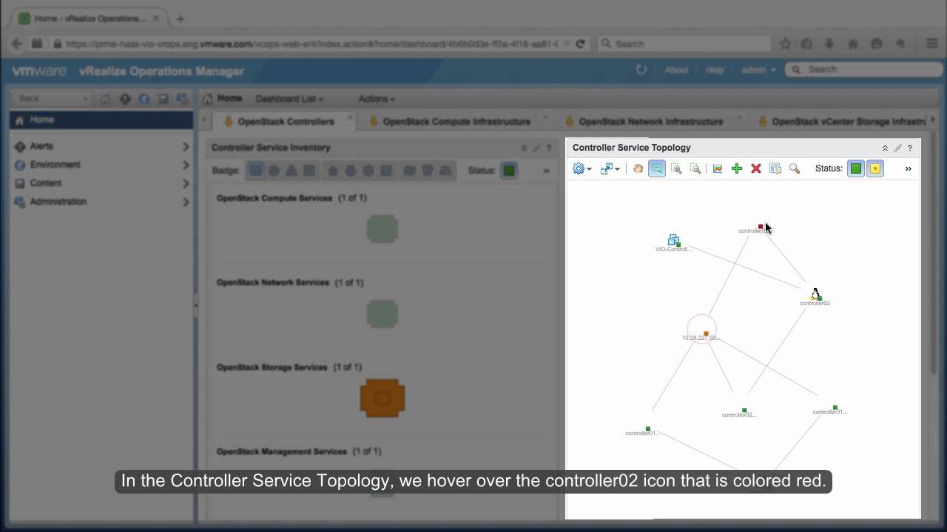947x532 pixels.
Task: Open the Actions dropdown menu
Action: tap(376, 99)
